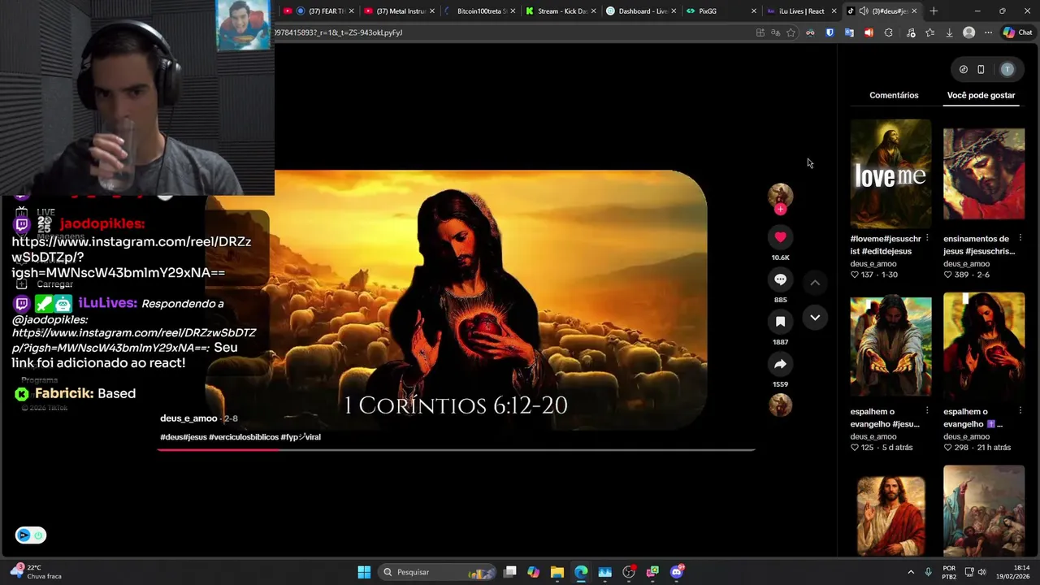
Task: Click the Google Translate extension icon
Action: [849, 32]
